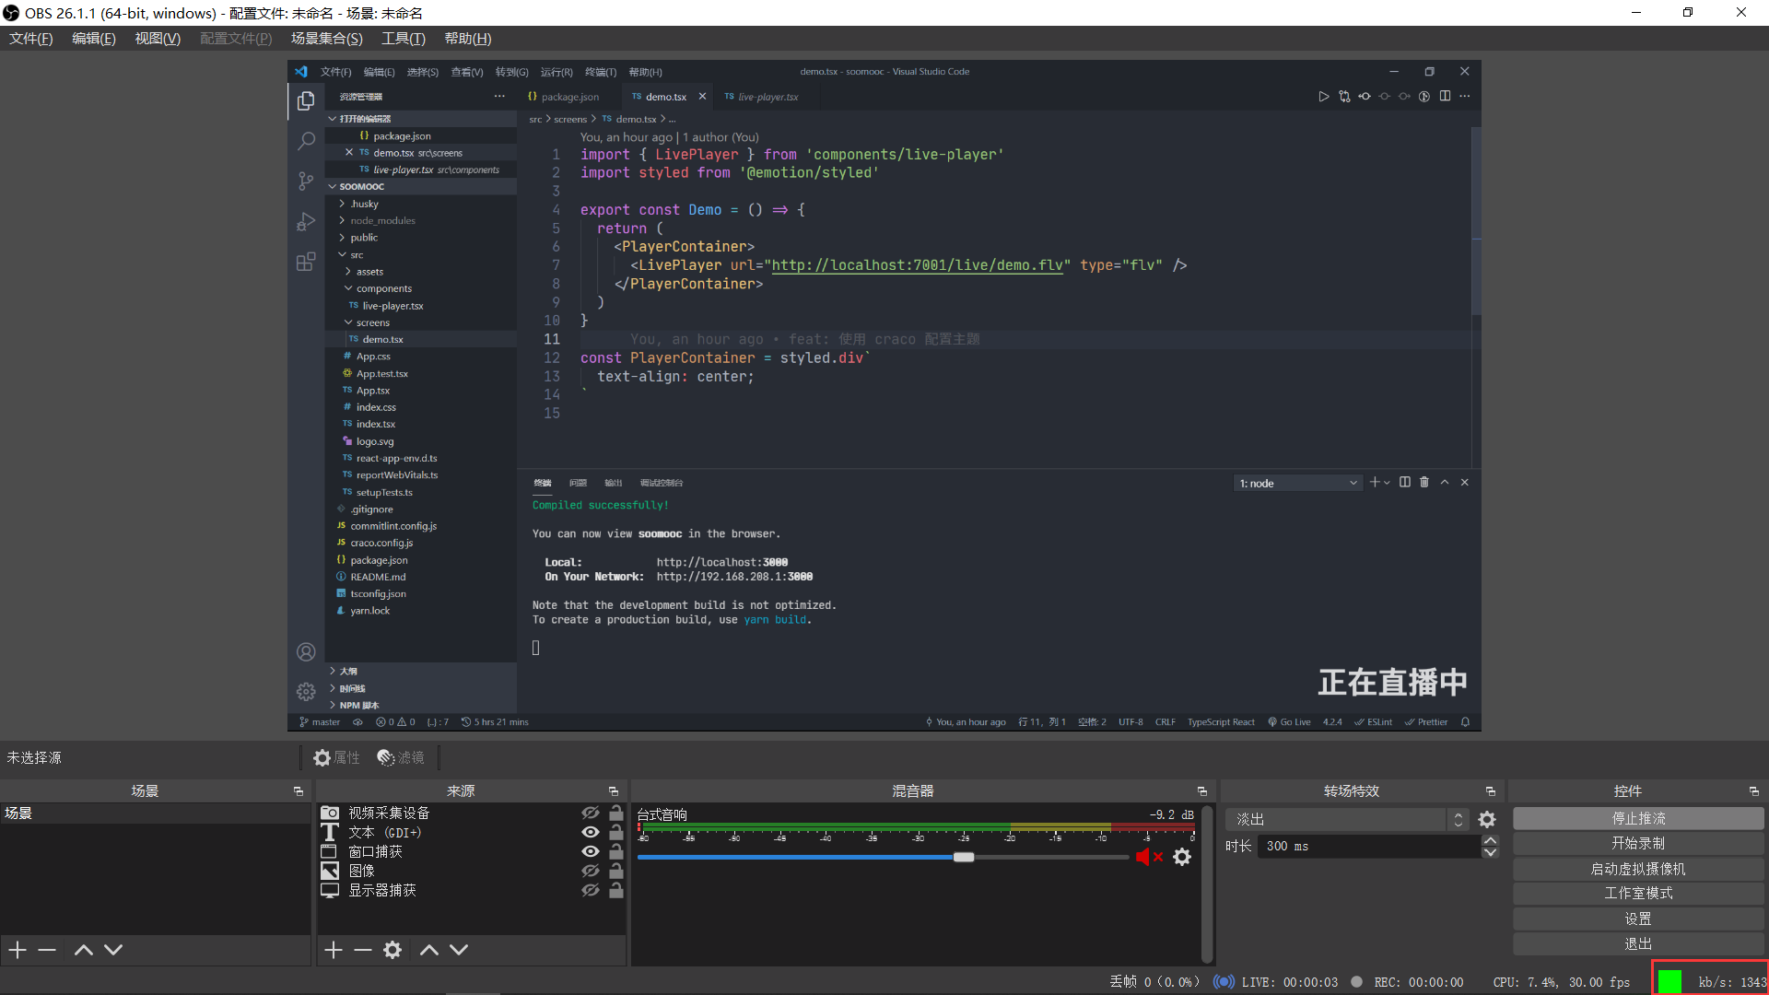Undock the 场景 panel
The width and height of the screenshot is (1769, 995).
299,791
